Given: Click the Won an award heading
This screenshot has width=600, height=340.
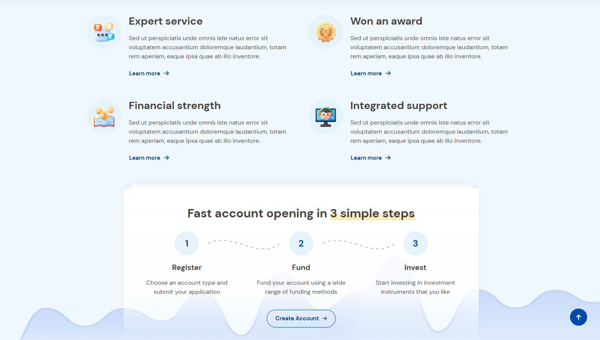Looking at the screenshot, I should click(386, 21).
